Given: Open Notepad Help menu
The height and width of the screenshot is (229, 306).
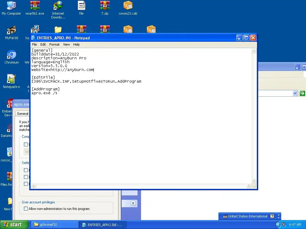Looking at the screenshot, I should [76, 44].
